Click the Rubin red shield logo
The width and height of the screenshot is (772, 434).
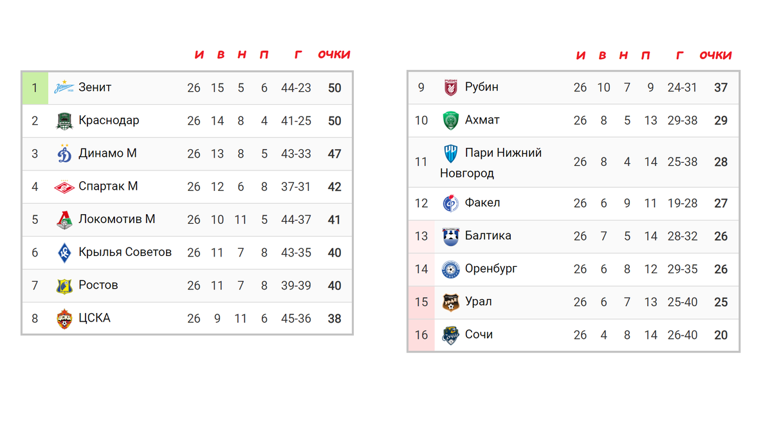pos(451,87)
